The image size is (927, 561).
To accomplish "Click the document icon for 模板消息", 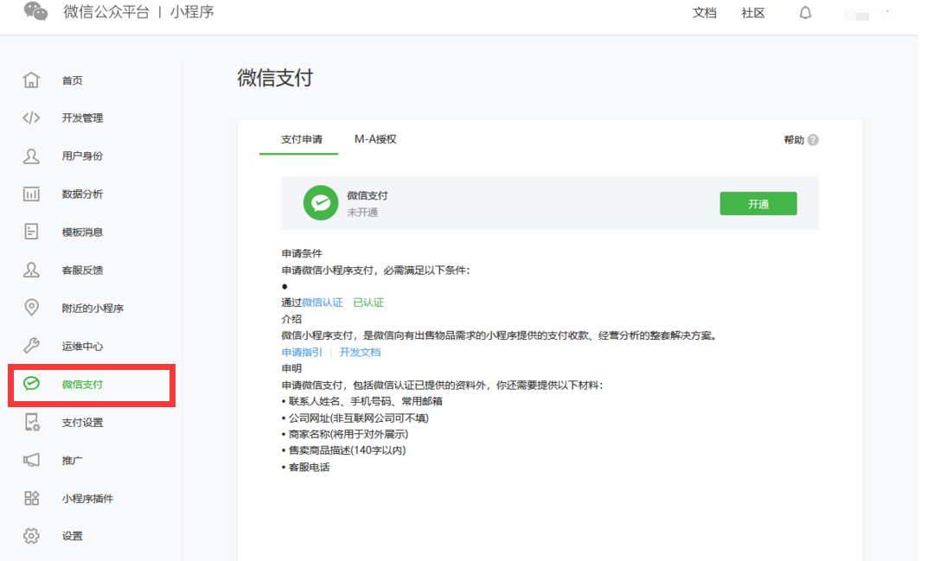I will click(x=31, y=232).
